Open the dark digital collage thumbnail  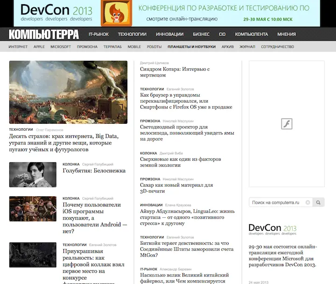[x=33, y=255]
